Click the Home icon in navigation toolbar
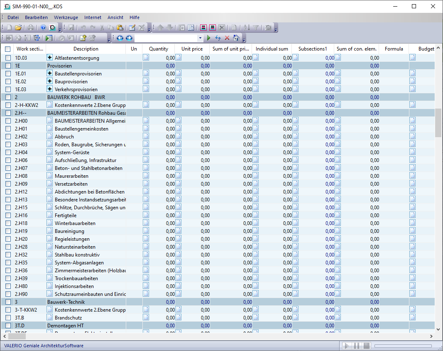This screenshot has width=443, height=351. coord(236,38)
